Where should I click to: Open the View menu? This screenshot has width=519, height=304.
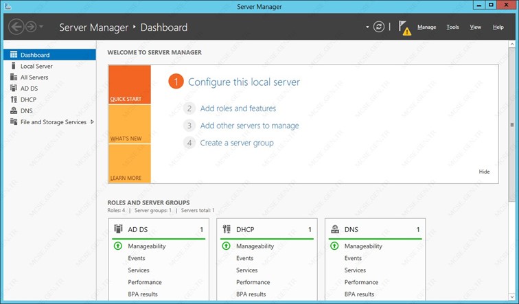475,27
